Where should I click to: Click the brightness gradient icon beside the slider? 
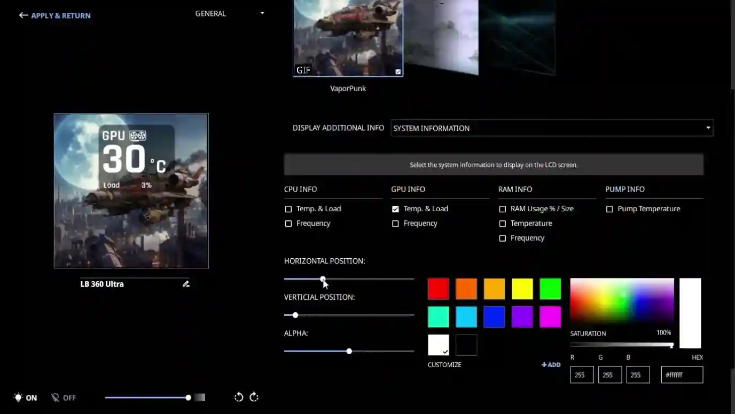(200, 397)
